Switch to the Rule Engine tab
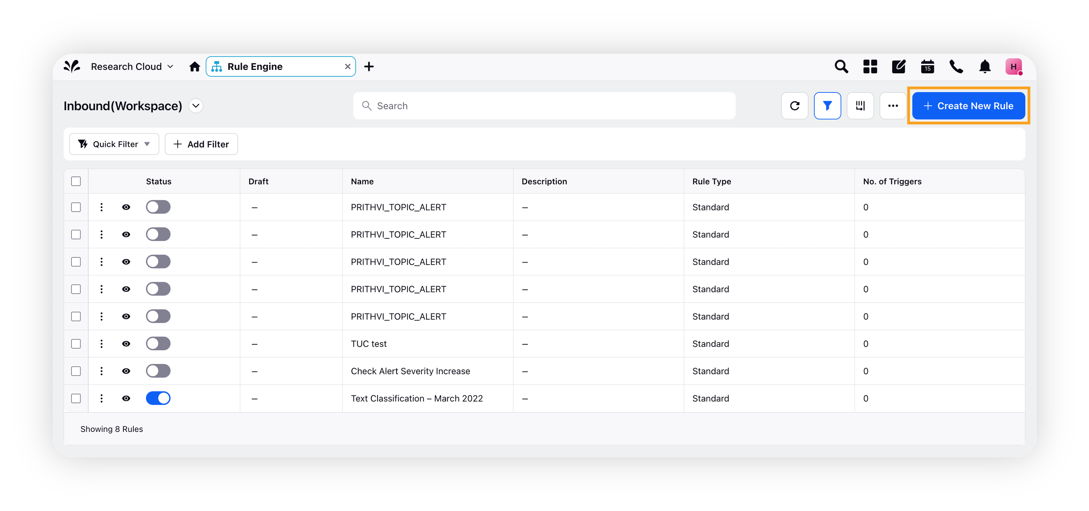The image size is (1089, 511). tap(281, 66)
